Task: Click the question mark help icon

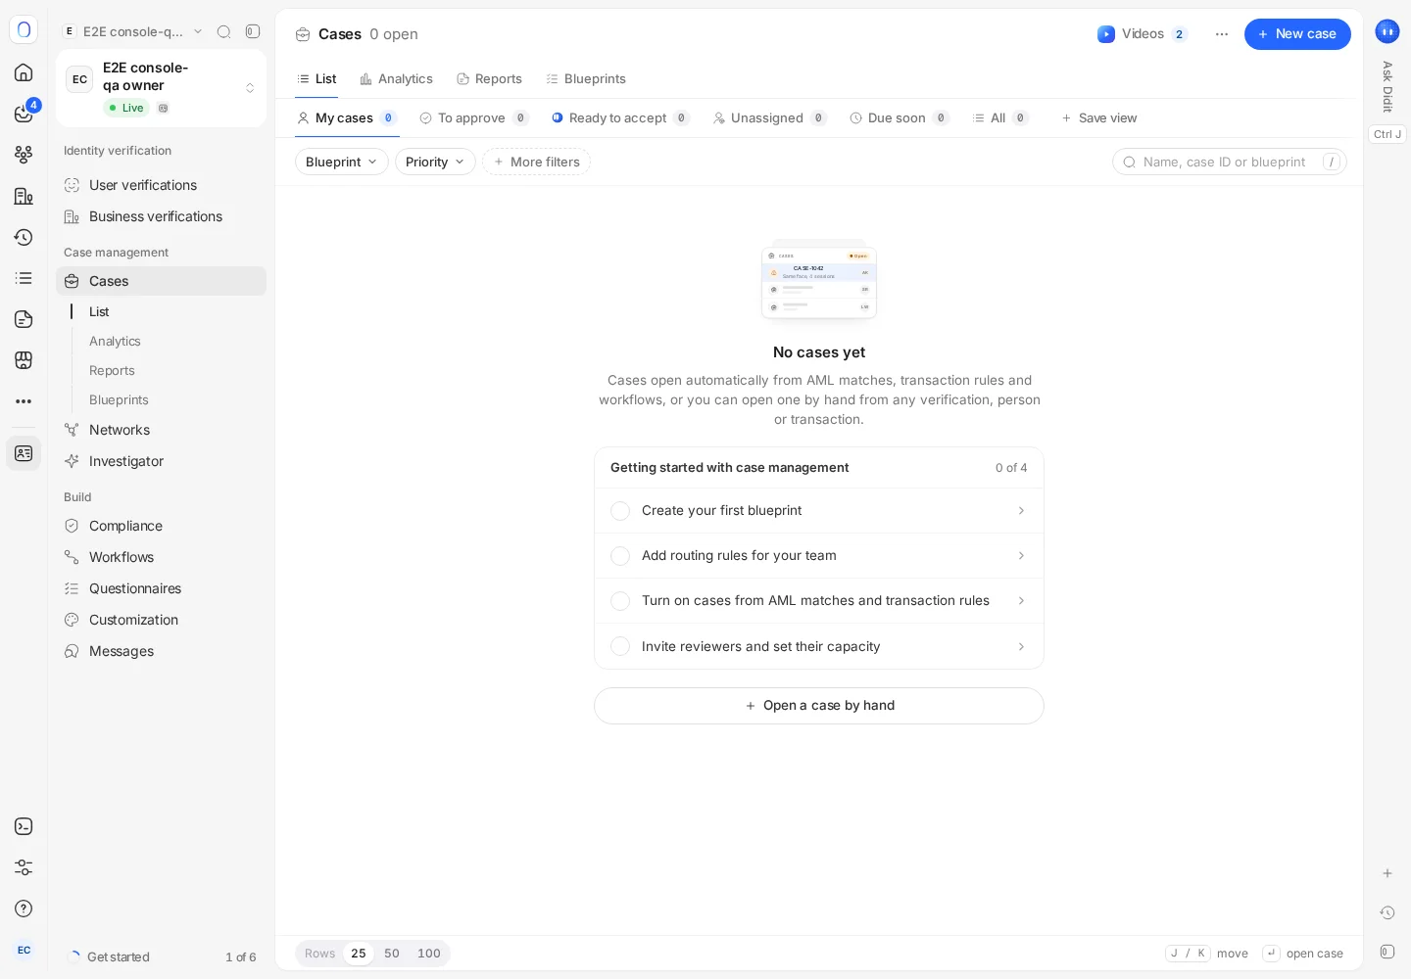Action: 24,909
